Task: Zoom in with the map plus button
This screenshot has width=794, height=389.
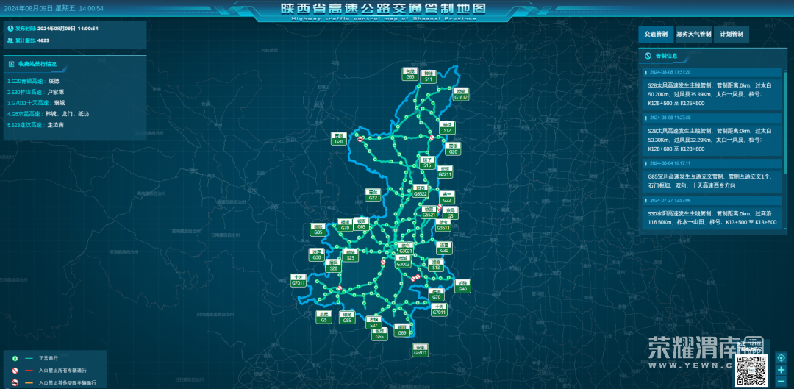Action: (782, 369)
